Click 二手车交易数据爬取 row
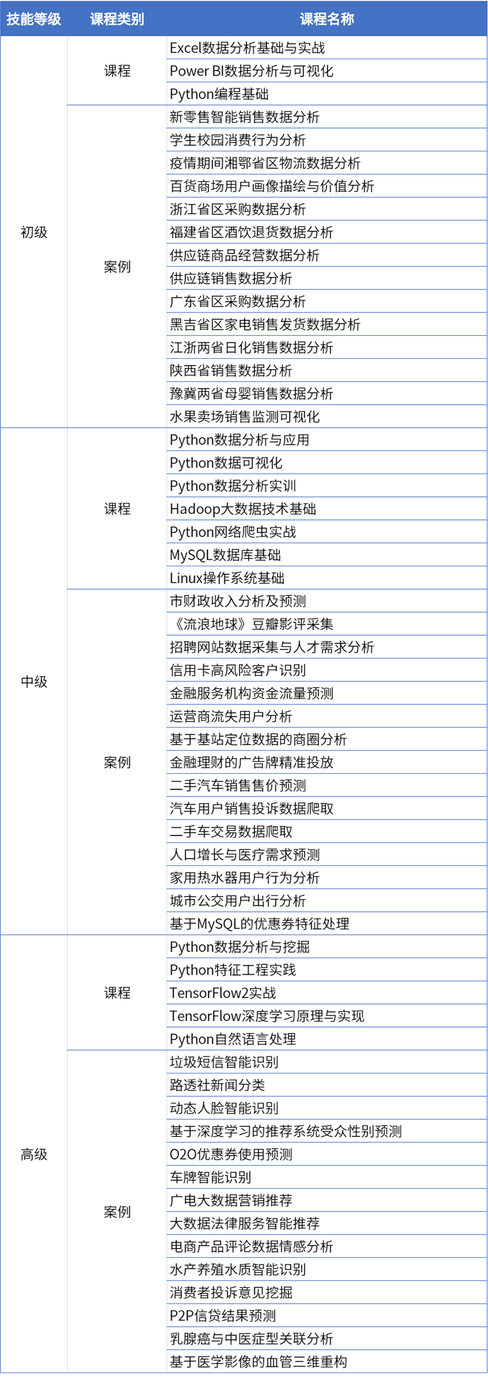The height and width of the screenshot is (1378, 488). 327,831
